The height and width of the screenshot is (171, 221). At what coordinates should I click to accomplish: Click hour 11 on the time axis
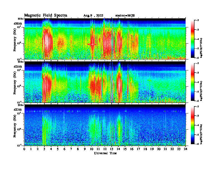(x=98, y=149)
